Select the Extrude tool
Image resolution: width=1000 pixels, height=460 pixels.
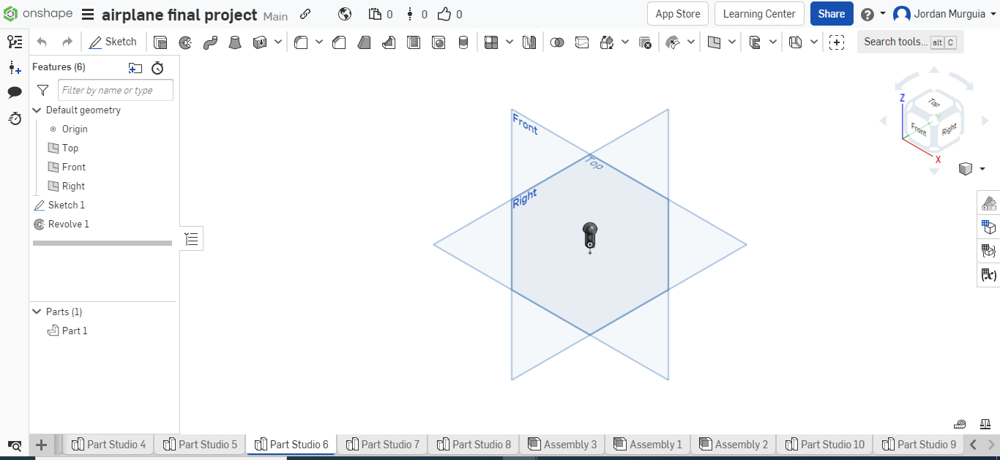pyautogui.click(x=160, y=42)
